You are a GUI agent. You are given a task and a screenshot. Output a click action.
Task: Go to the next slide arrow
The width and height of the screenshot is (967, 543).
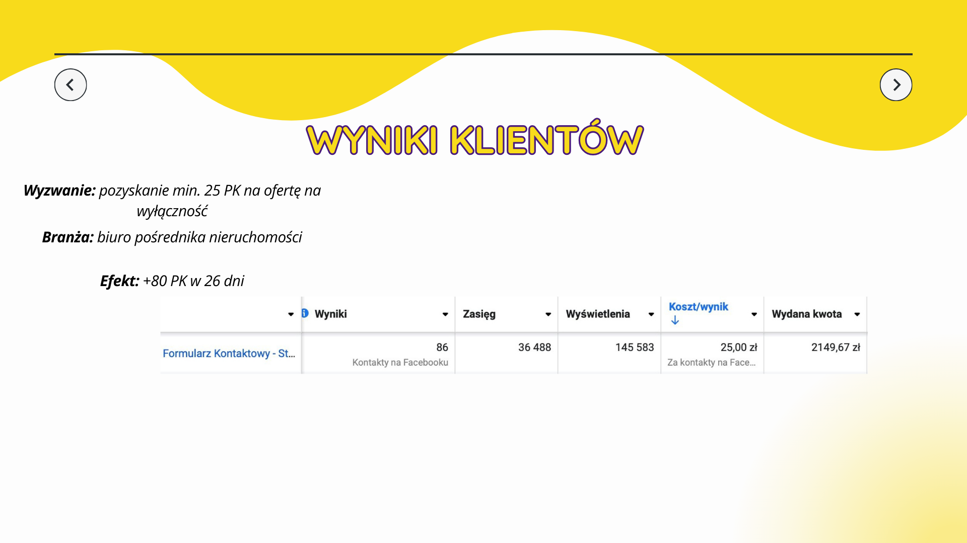[x=896, y=84]
